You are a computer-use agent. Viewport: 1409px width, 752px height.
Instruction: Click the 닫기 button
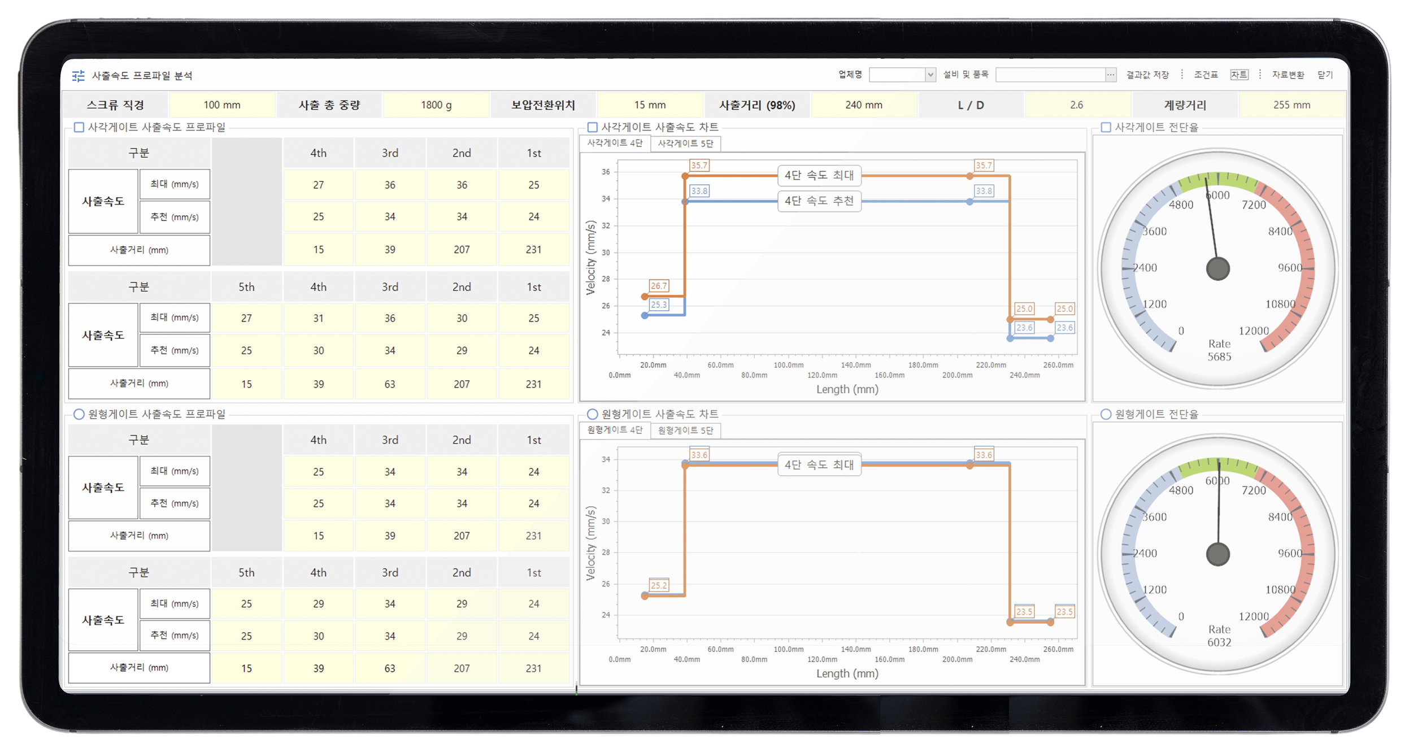click(1325, 75)
